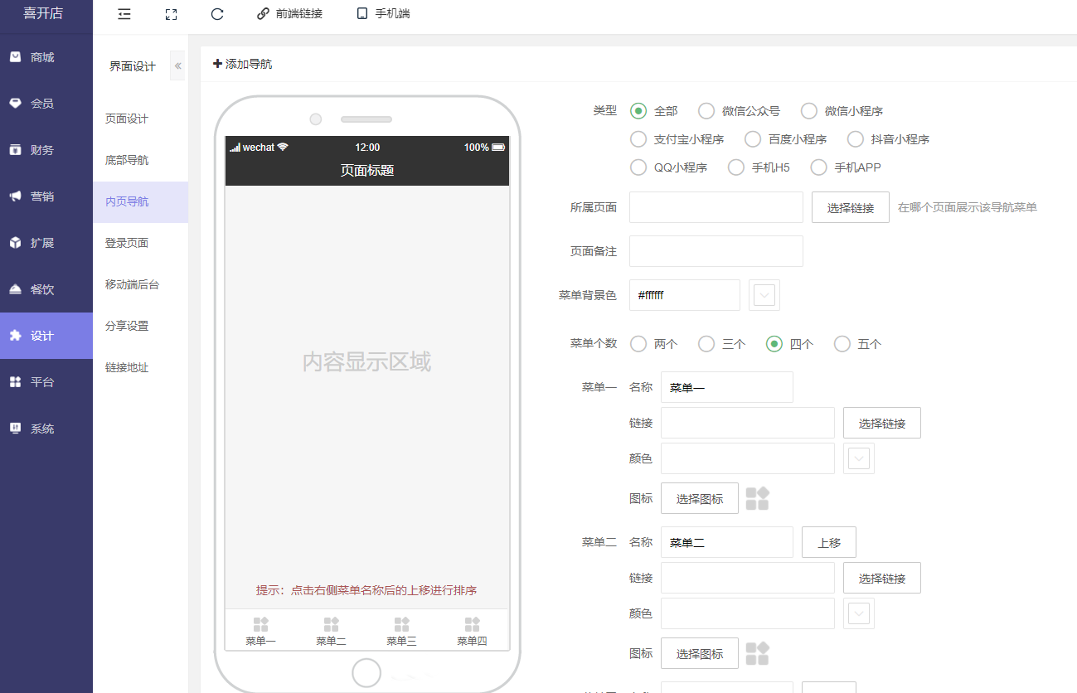Image resolution: width=1077 pixels, height=693 pixels.
Task: Click 选择链接 for 所属页面
Action: tap(851, 207)
